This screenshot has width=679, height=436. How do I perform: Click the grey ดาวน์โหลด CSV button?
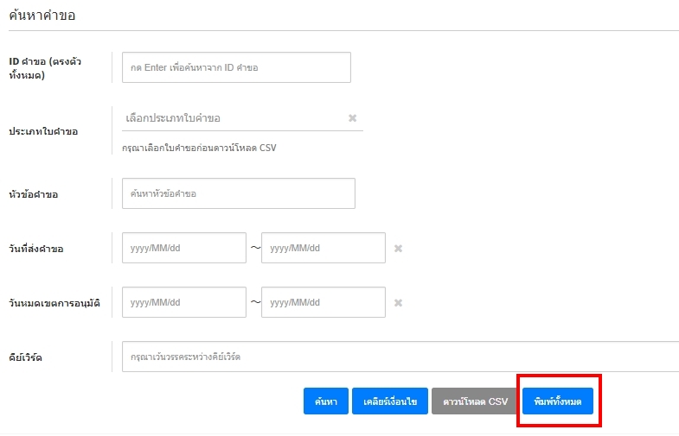475,401
